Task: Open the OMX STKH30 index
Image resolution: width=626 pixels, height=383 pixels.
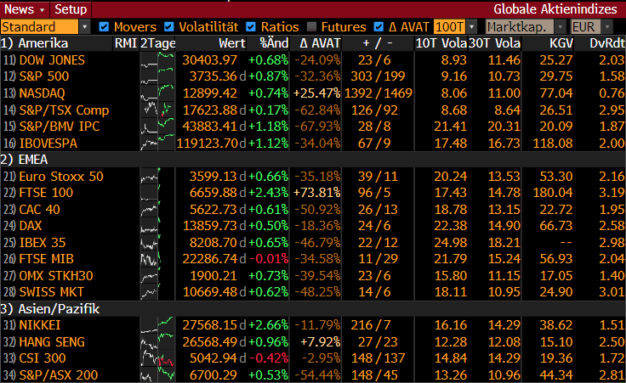Action: pyautogui.click(x=56, y=275)
